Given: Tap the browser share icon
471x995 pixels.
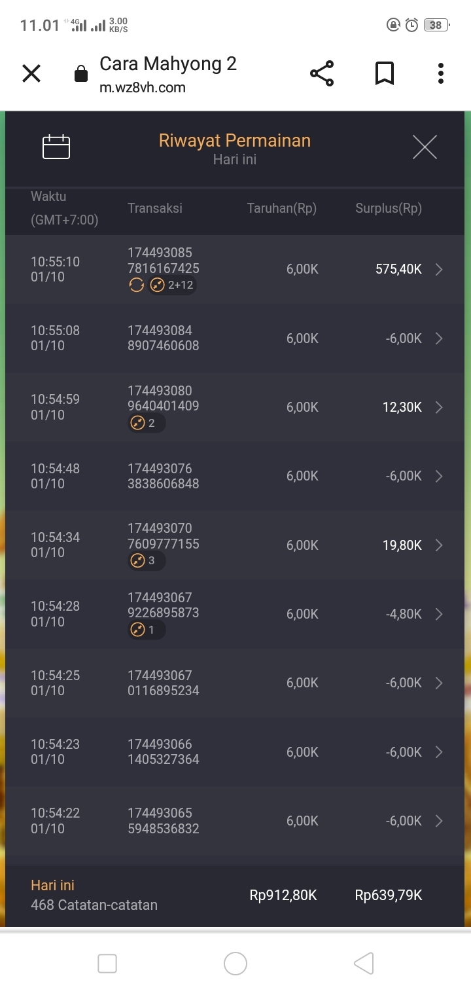Looking at the screenshot, I should (x=322, y=73).
